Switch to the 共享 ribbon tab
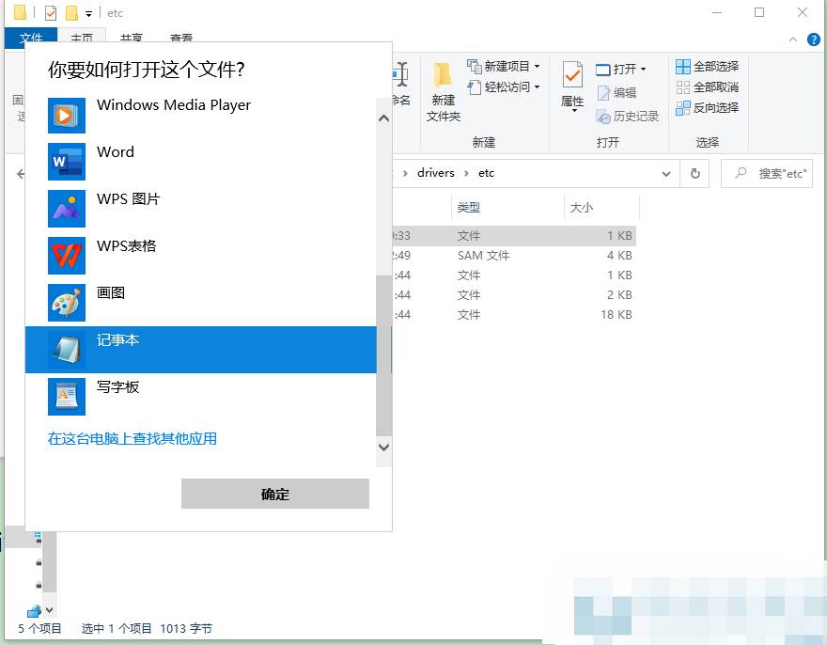This screenshot has height=645, width=827. 131,39
